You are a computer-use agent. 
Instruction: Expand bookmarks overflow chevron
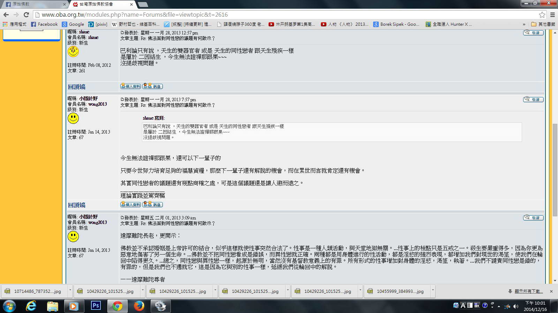[524, 24]
